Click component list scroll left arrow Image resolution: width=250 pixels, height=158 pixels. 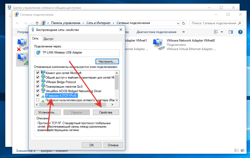[37, 105]
